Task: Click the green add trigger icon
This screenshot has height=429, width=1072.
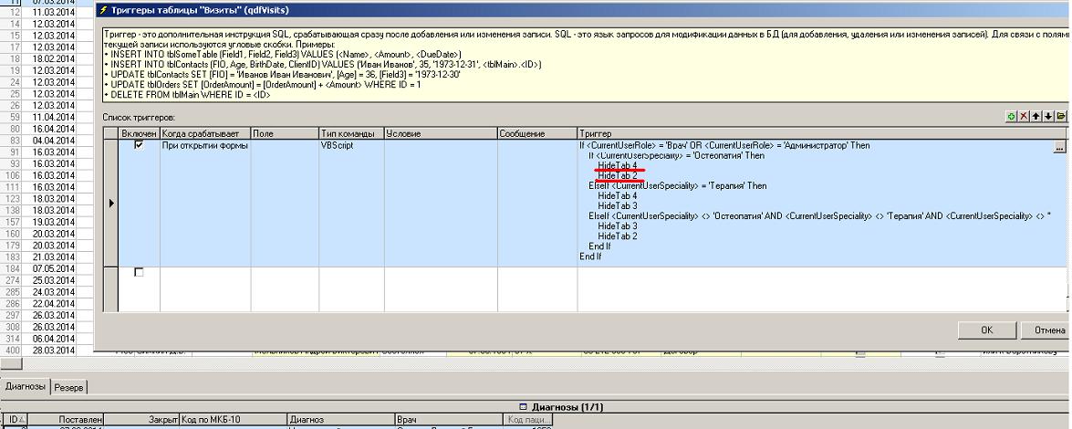Action: coord(1011,118)
